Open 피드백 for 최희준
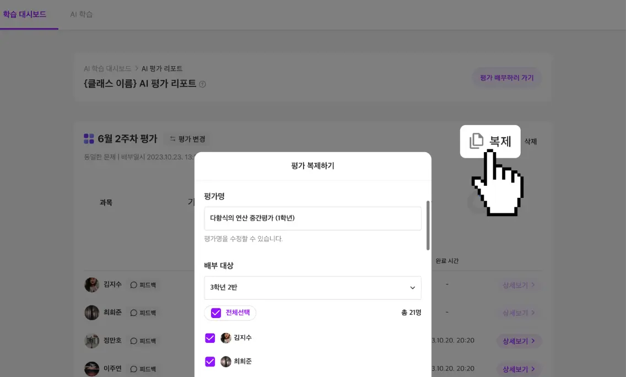626x377 pixels. [x=143, y=313]
